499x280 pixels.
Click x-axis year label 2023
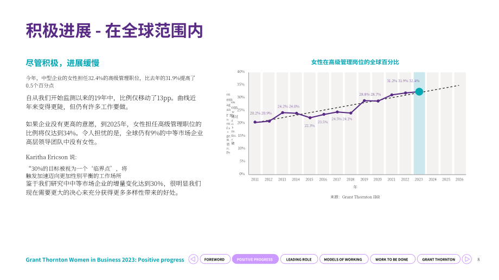click(419, 179)
